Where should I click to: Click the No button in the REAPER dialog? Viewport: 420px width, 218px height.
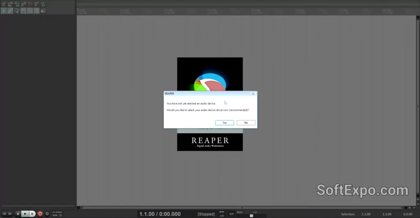pyautogui.click(x=246, y=123)
